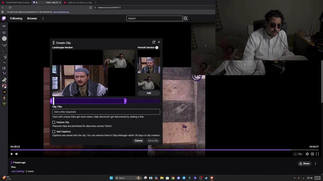This screenshot has width=323, height=181.
Task: Open video player settings gear
Action: pyautogui.click(x=307, y=154)
